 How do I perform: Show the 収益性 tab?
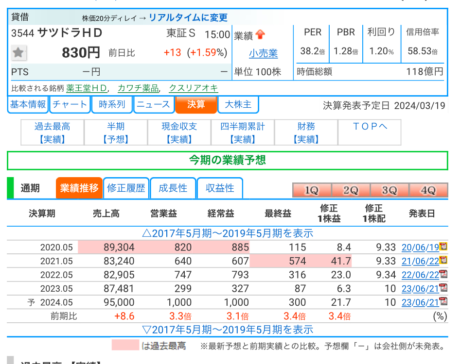pyautogui.click(x=220, y=188)
